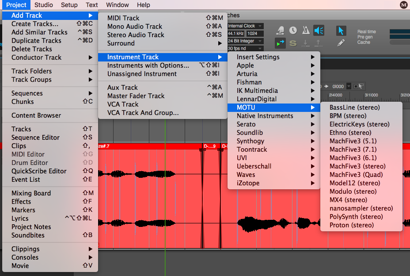Select BassLine (stereo) instrument

point(361,107)
